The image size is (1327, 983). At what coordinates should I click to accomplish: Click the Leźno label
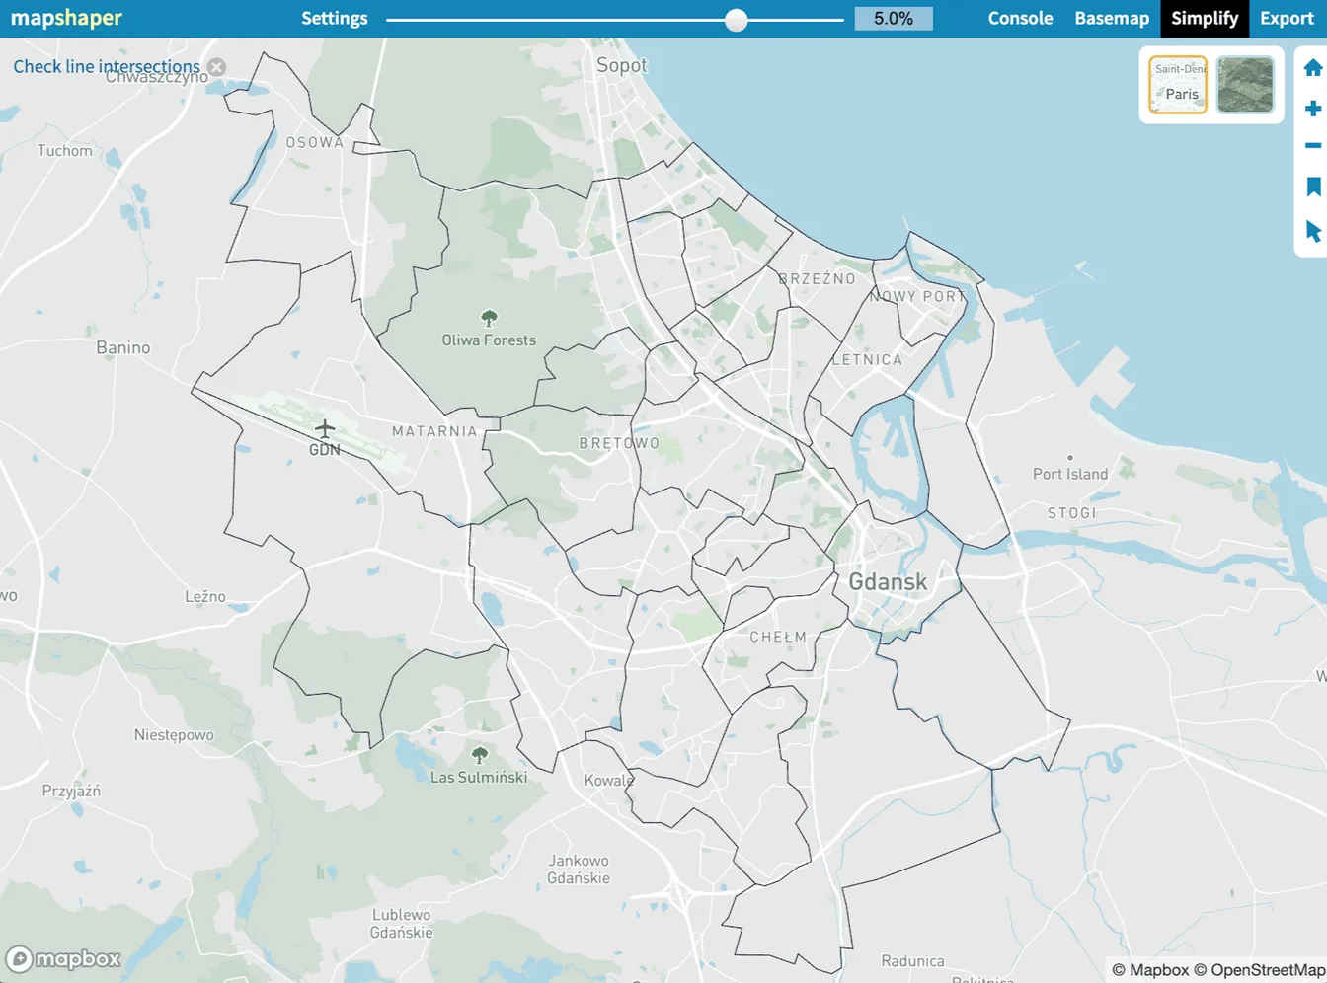click(205, 596)
